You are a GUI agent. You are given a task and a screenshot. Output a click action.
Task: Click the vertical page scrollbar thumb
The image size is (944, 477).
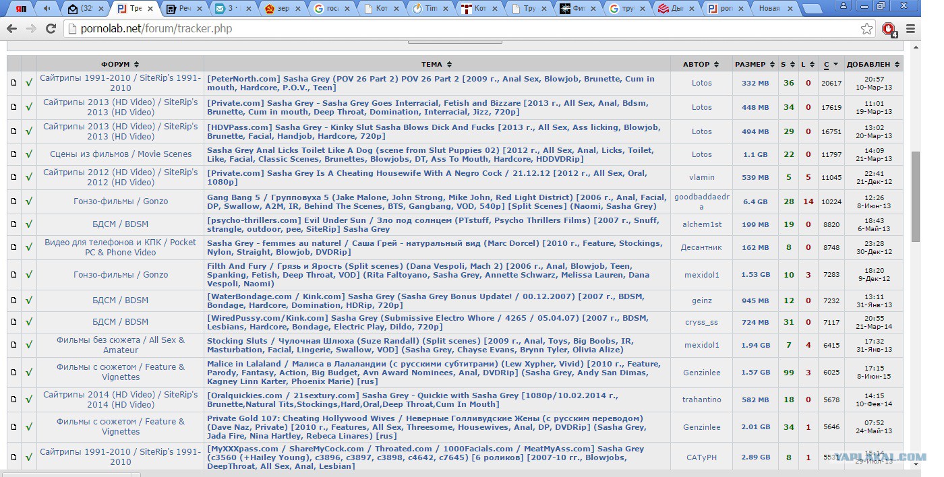click(x=915, y=195)
